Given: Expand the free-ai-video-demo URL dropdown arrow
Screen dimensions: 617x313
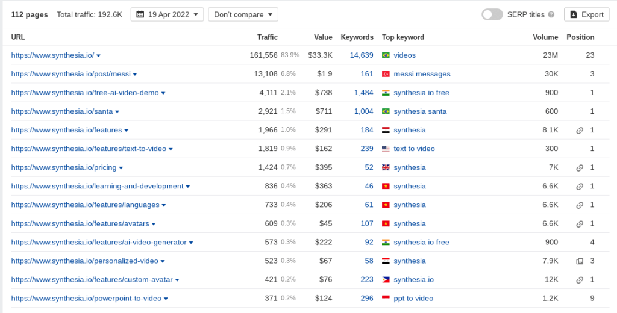Looking at the screenshot, I should (163, 93).
